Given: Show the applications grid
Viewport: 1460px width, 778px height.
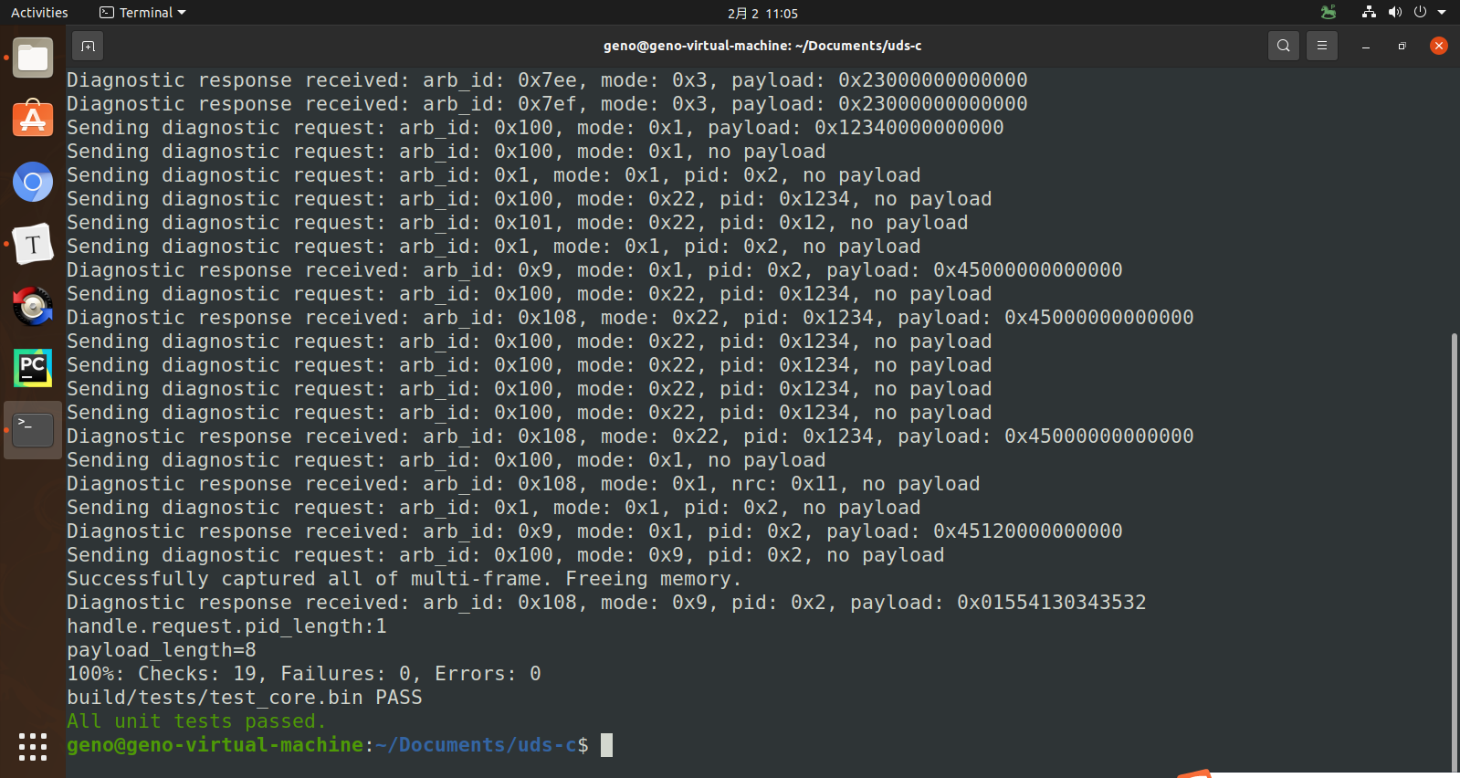Looking at the screenshot, I should click(33, 746).
